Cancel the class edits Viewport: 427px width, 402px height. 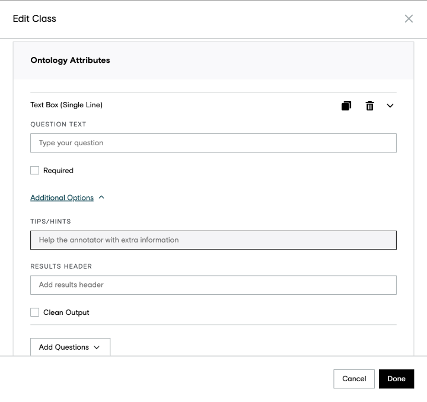[x=354, y=379]
